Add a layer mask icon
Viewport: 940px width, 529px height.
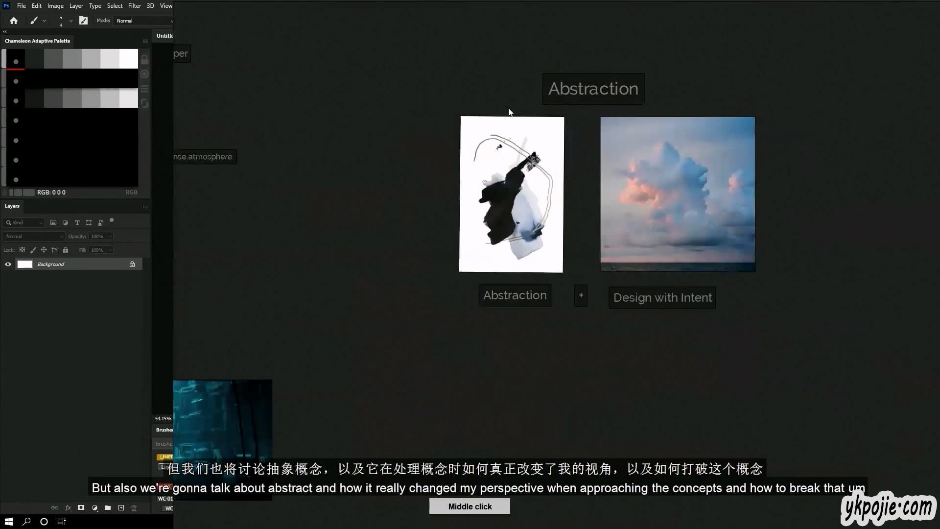[x=81, y=508]
